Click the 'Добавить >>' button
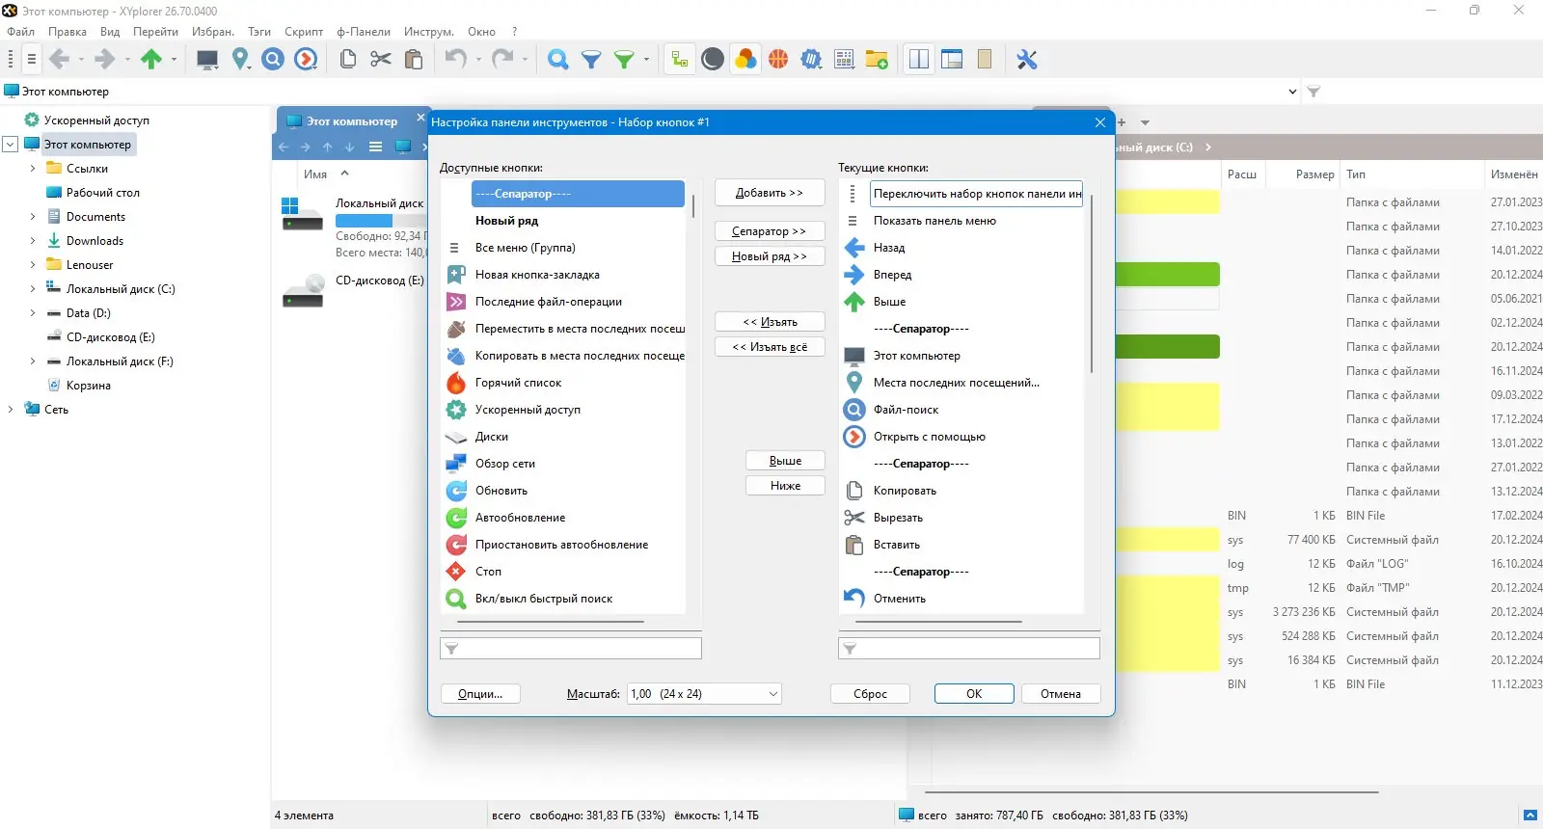This screenshot has height=829, width=1543. click(x=770, y=193)
